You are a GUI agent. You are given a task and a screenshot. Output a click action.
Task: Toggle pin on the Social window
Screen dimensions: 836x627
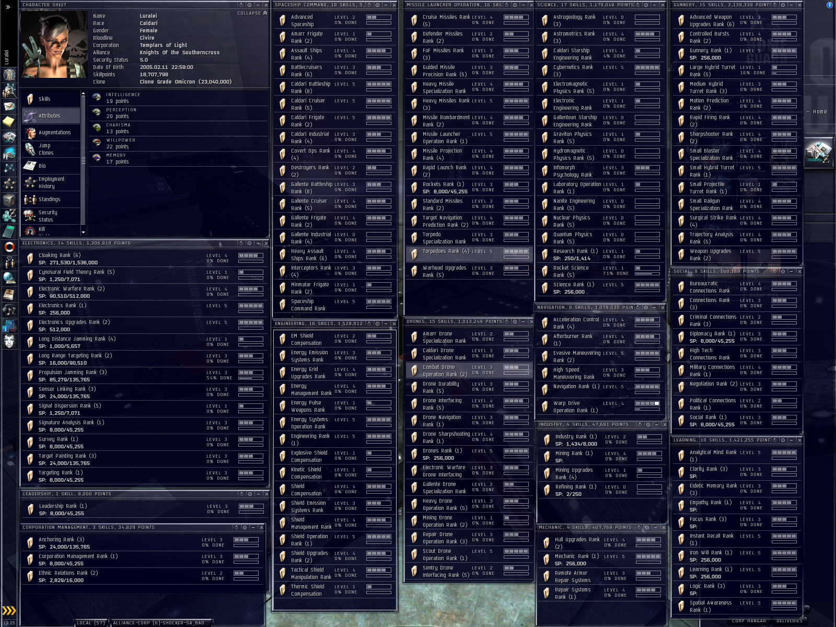783,272
